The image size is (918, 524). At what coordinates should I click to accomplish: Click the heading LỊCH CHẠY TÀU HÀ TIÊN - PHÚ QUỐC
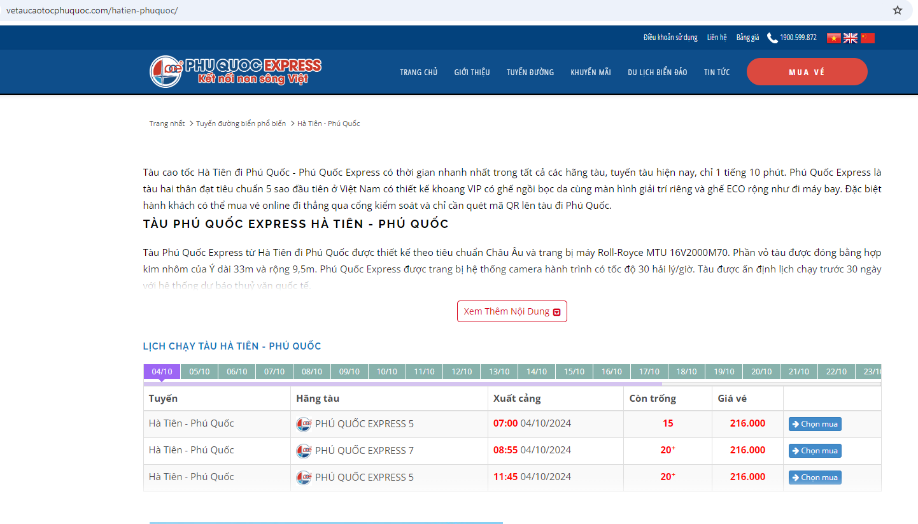(232, 346)
